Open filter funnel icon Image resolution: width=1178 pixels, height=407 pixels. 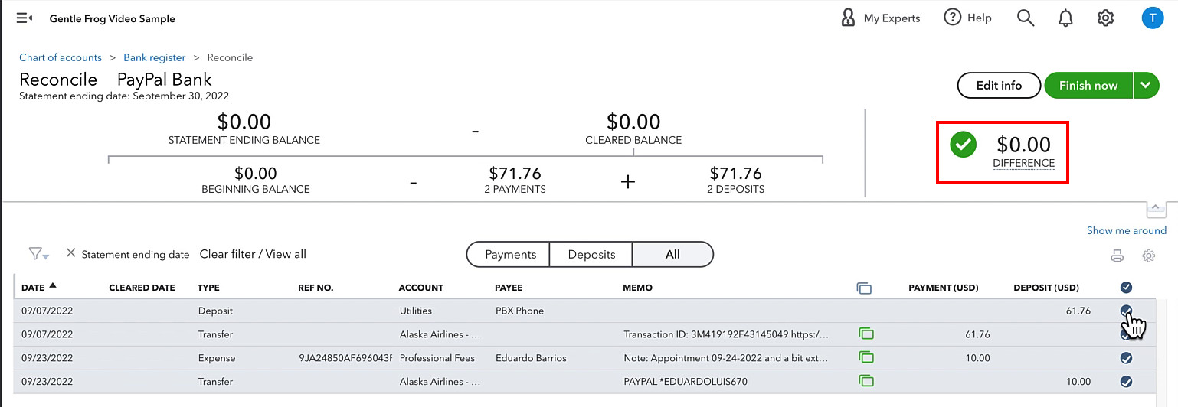[x=38, y=254]
